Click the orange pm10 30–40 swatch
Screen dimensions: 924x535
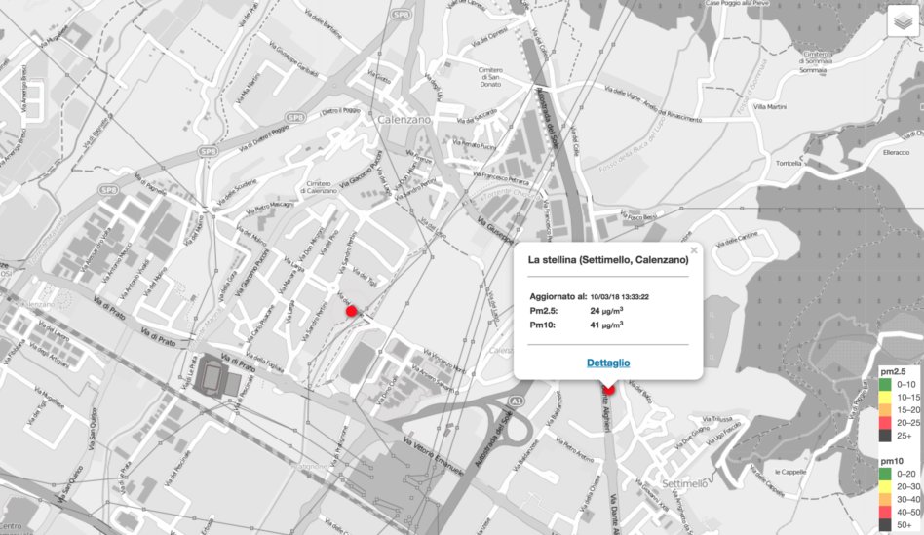(x=885, y=498)
